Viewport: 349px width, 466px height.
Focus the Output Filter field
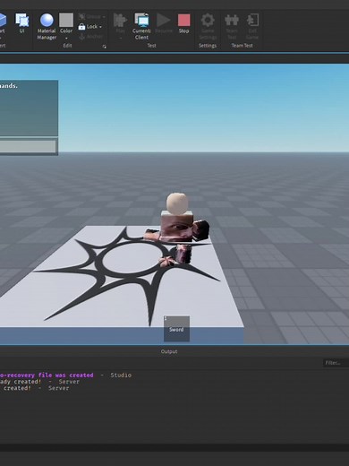[336, 363]
